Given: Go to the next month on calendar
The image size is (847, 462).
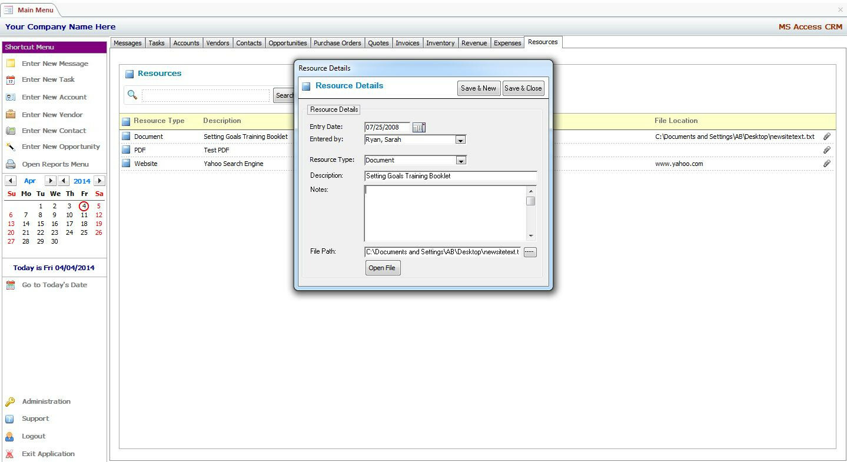Looking at the screenshot, I should click(x=51, y=181).
